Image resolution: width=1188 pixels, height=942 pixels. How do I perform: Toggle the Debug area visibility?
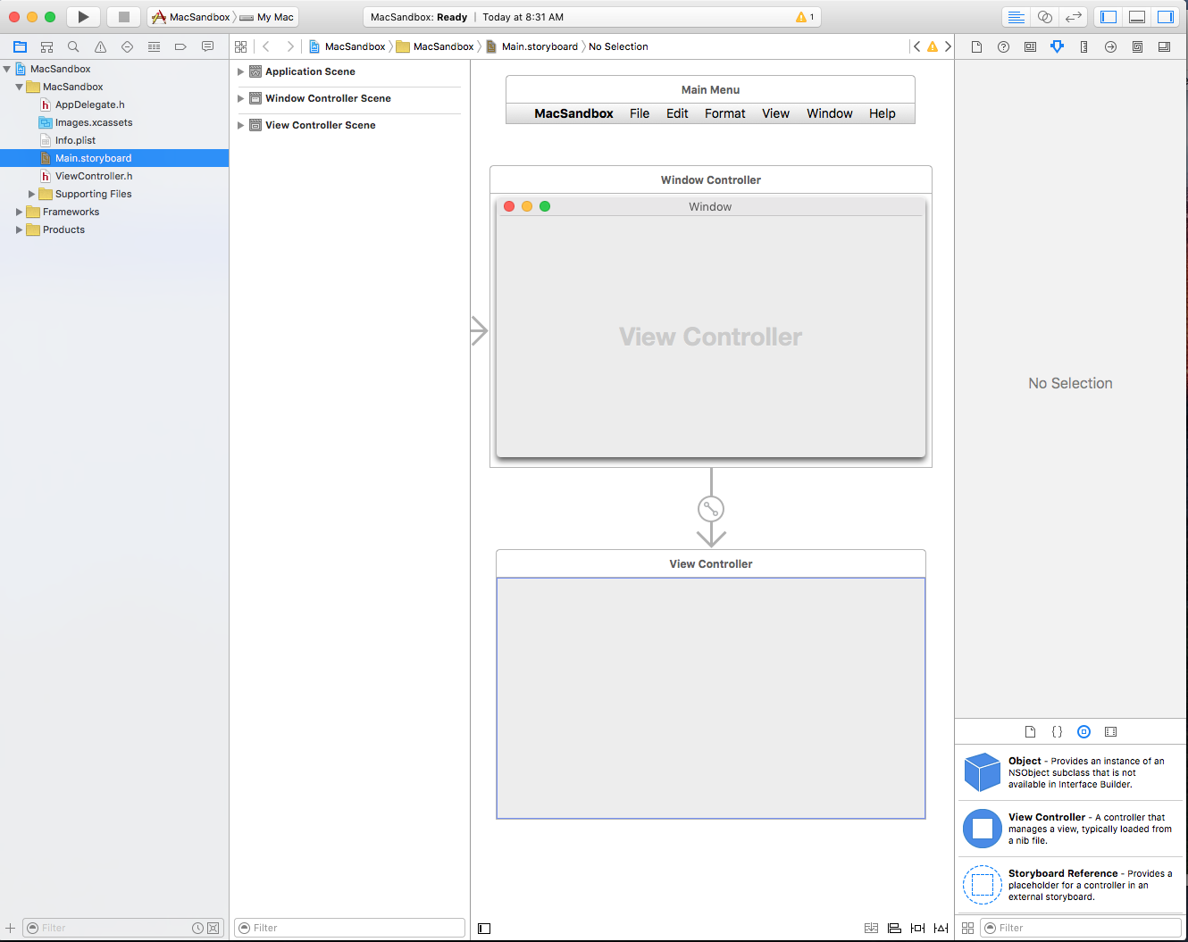(x=1137, y=17)
